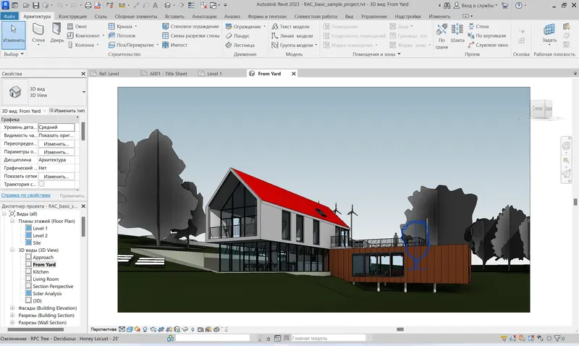This screenshot has height=346, width=579.
Task: Click the Изменить тип button
Action: [x=67, y=111]
